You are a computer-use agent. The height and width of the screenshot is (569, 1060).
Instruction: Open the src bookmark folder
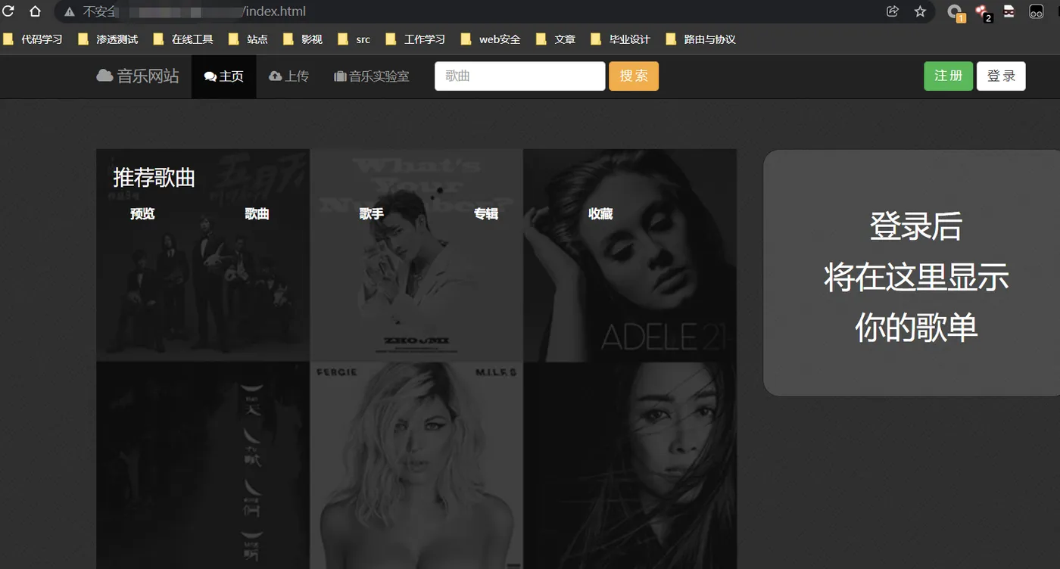point(354,39)
